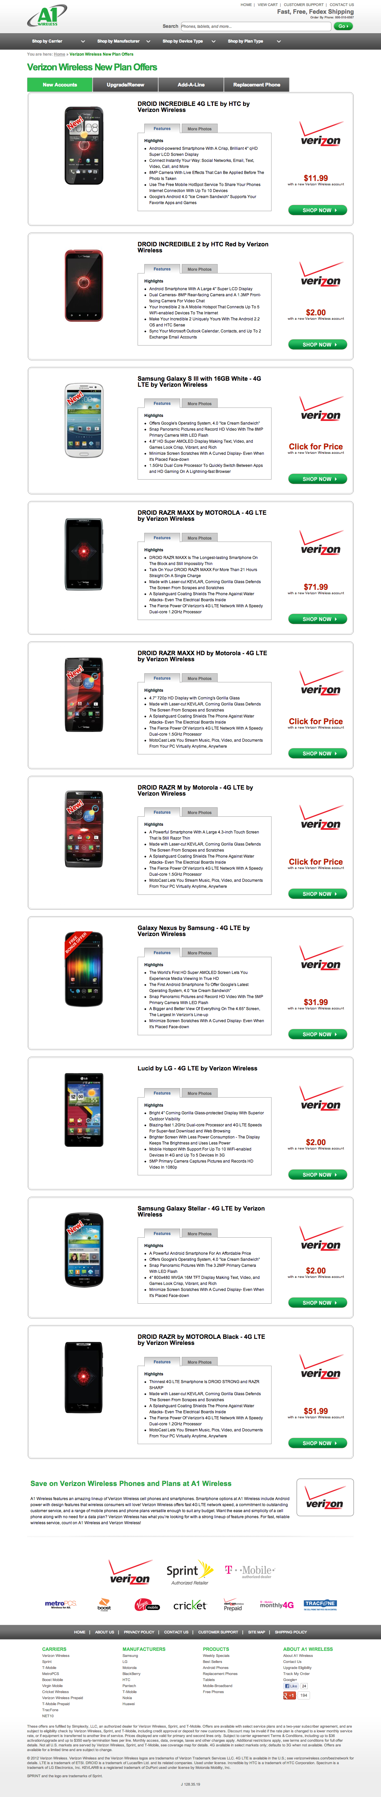Click the Google +1 button

[290, 1695]
